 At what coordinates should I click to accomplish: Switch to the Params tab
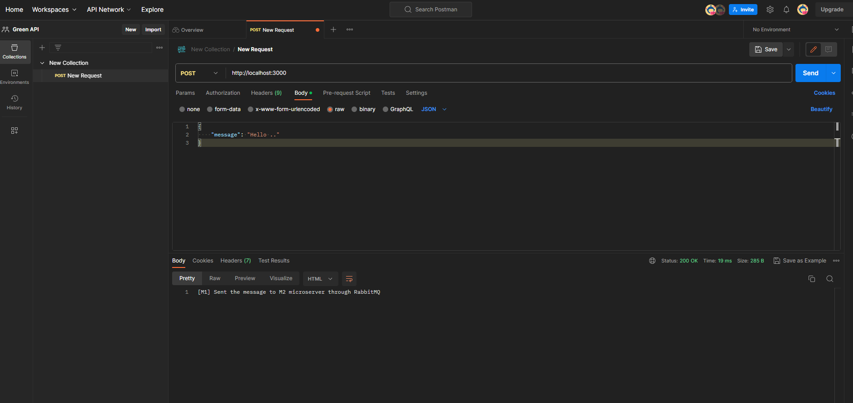coord(185,93)
